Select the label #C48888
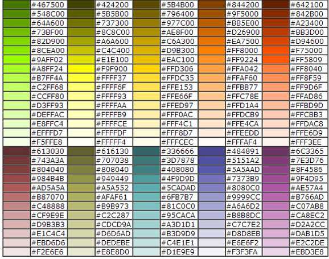 tap(48, 206)
